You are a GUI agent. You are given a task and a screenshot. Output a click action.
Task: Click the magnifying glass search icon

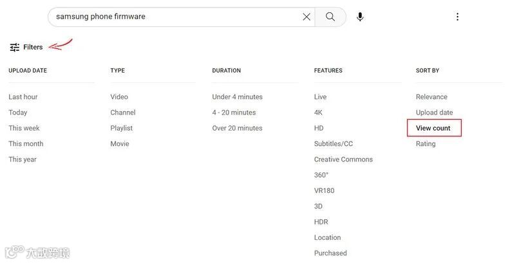pyautogui.click(x=330, y=17)
